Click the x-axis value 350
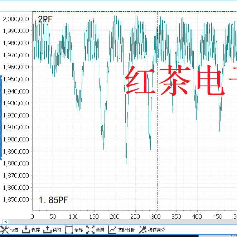This screenshot has width=237, height=237. tap(176, 217)
